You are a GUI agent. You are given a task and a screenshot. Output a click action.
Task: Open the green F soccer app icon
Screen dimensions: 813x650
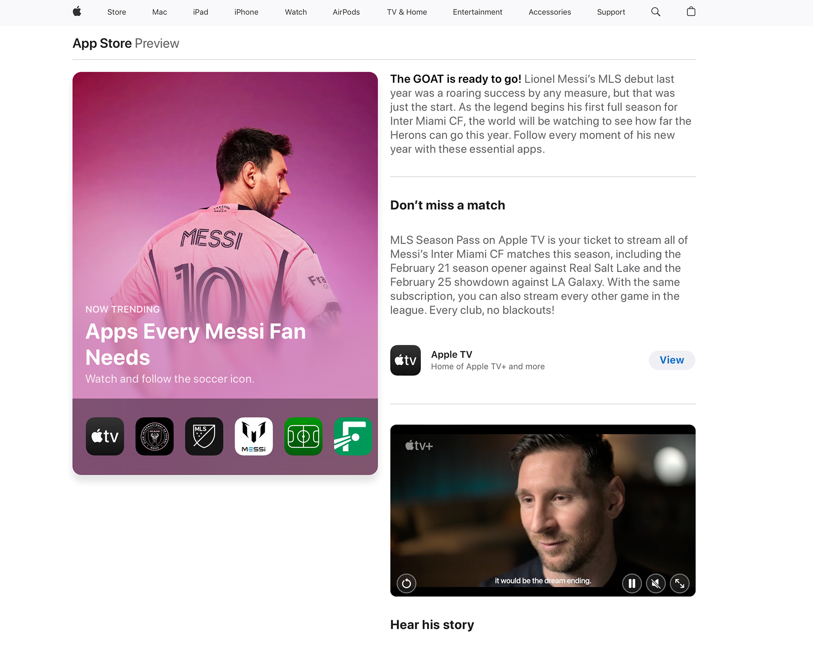click(x=353, y=436)
